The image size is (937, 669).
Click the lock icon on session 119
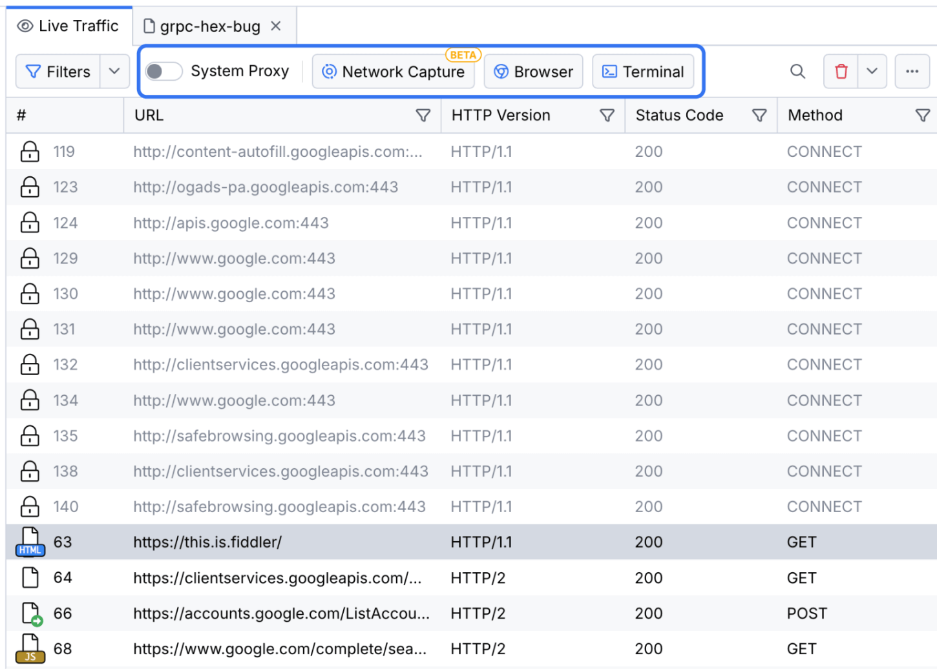point(30,152)
